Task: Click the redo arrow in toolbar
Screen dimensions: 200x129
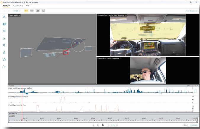Action: (x=9, y=11)
